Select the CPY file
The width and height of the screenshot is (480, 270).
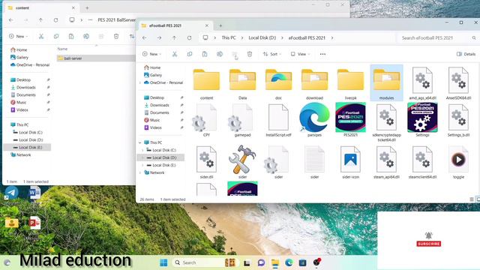(x=206, y=120)
